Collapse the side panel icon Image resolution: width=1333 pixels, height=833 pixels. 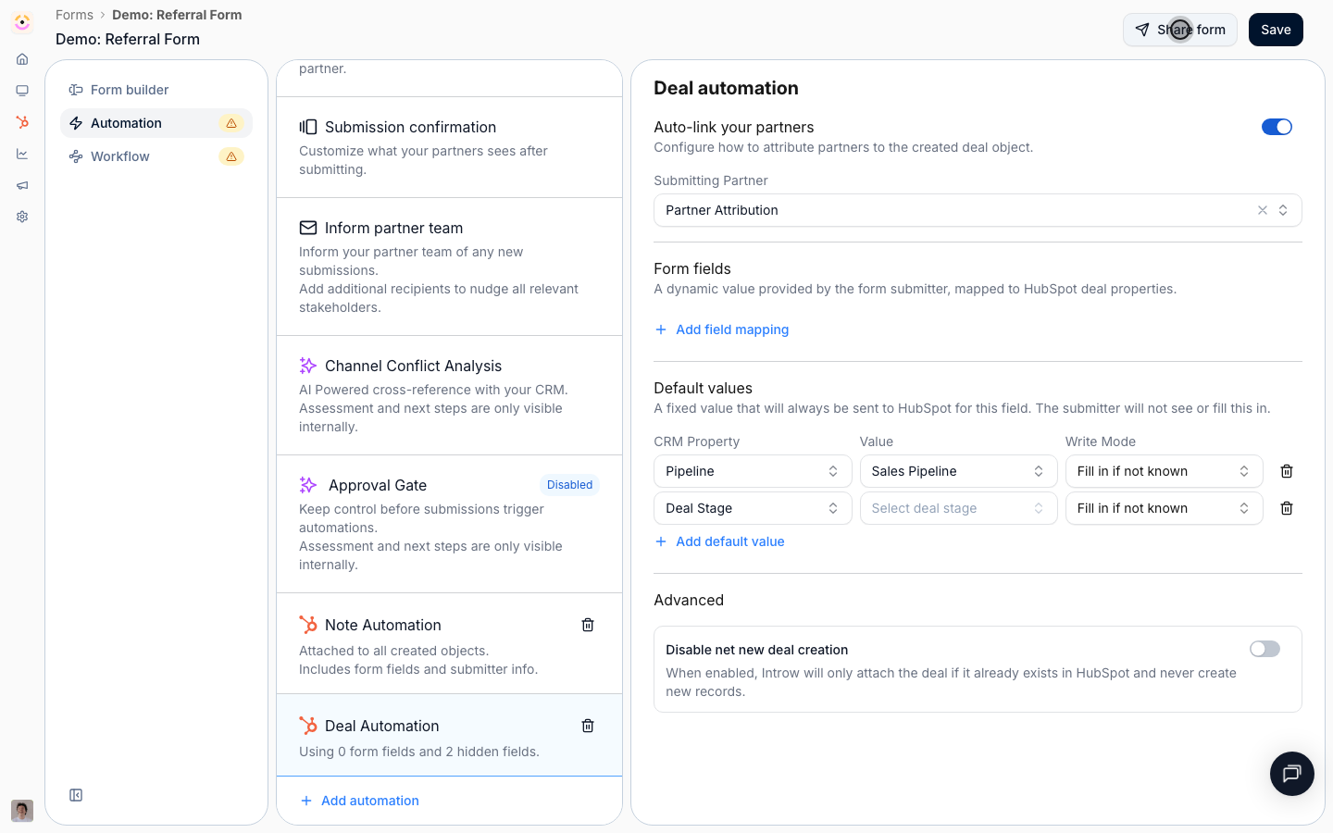[76, 795]
